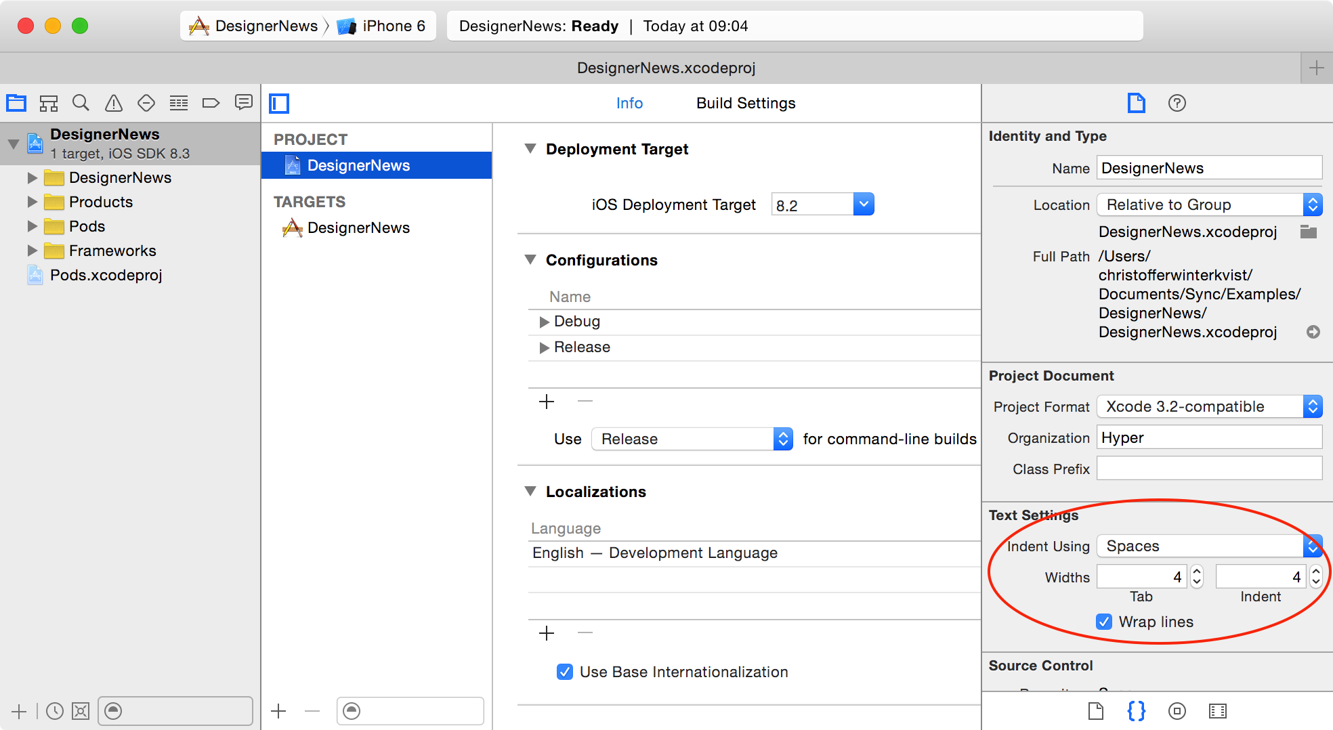Expand the Frameworks folder
This screenshot has height=730, width=1333.
[x=32, y=251]
